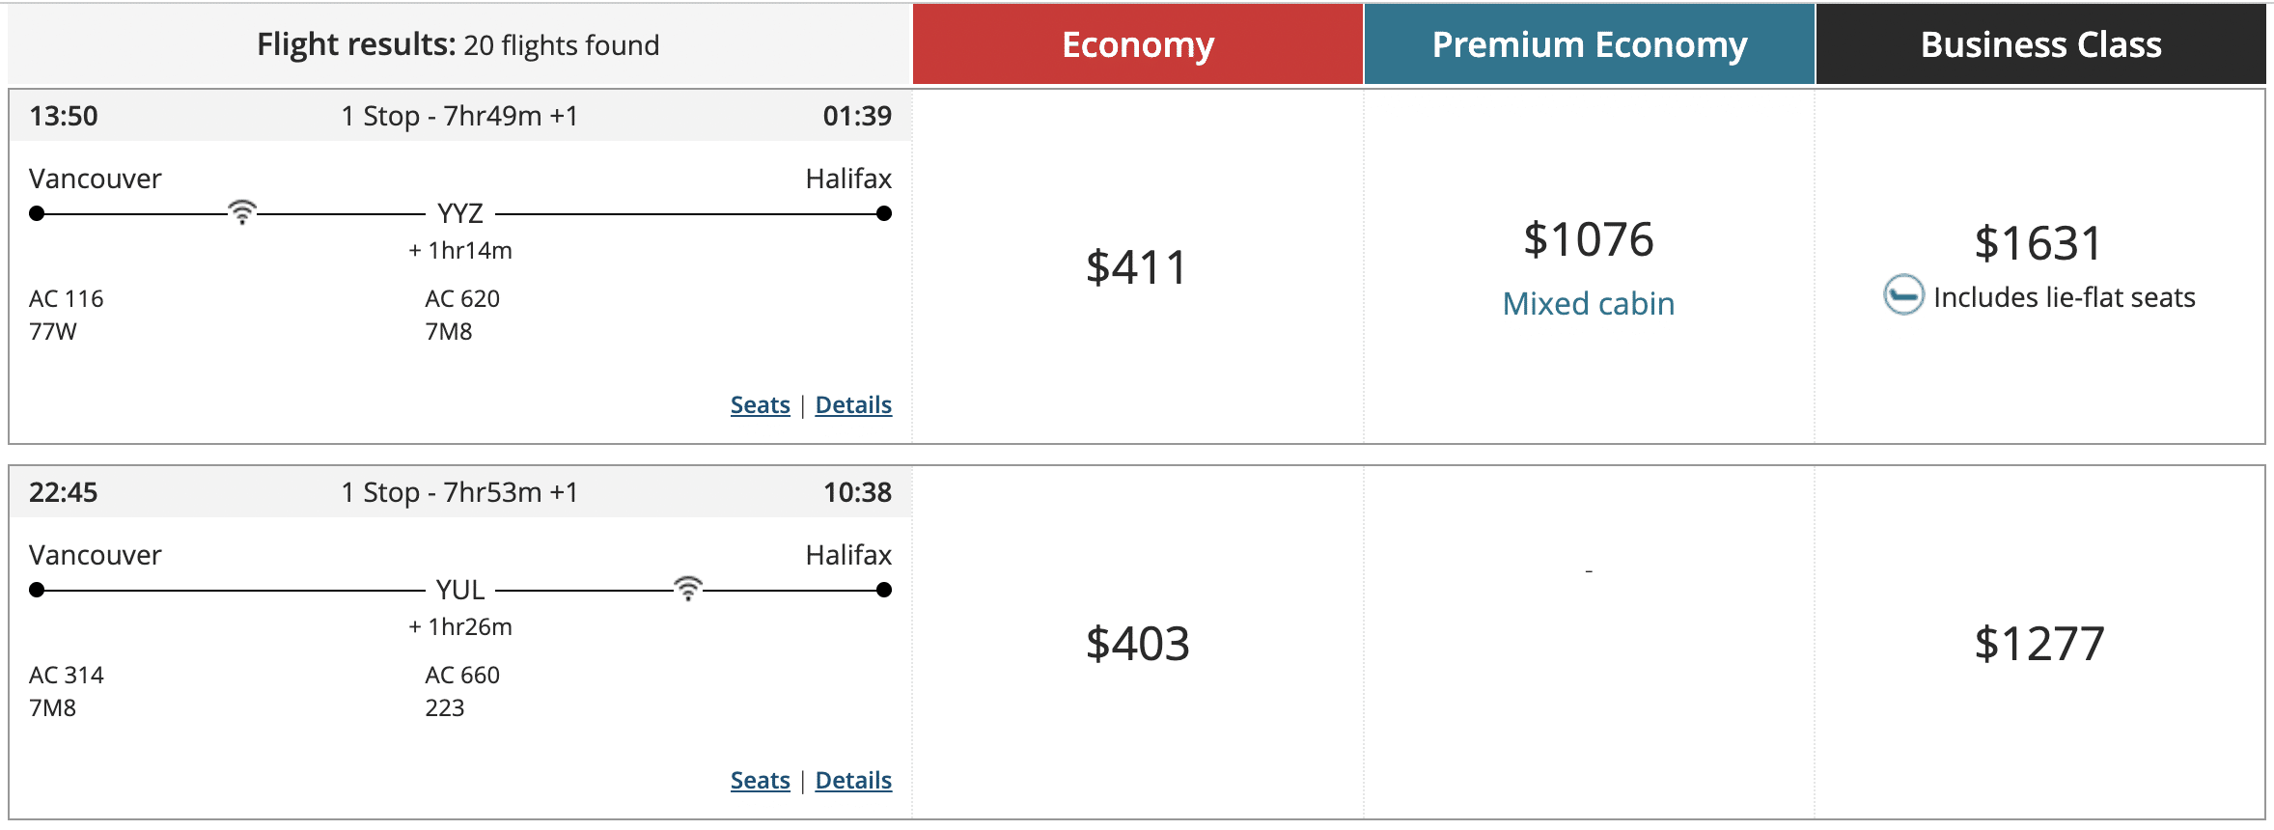Open Details link for the 13:50 flight

[853, 405]
